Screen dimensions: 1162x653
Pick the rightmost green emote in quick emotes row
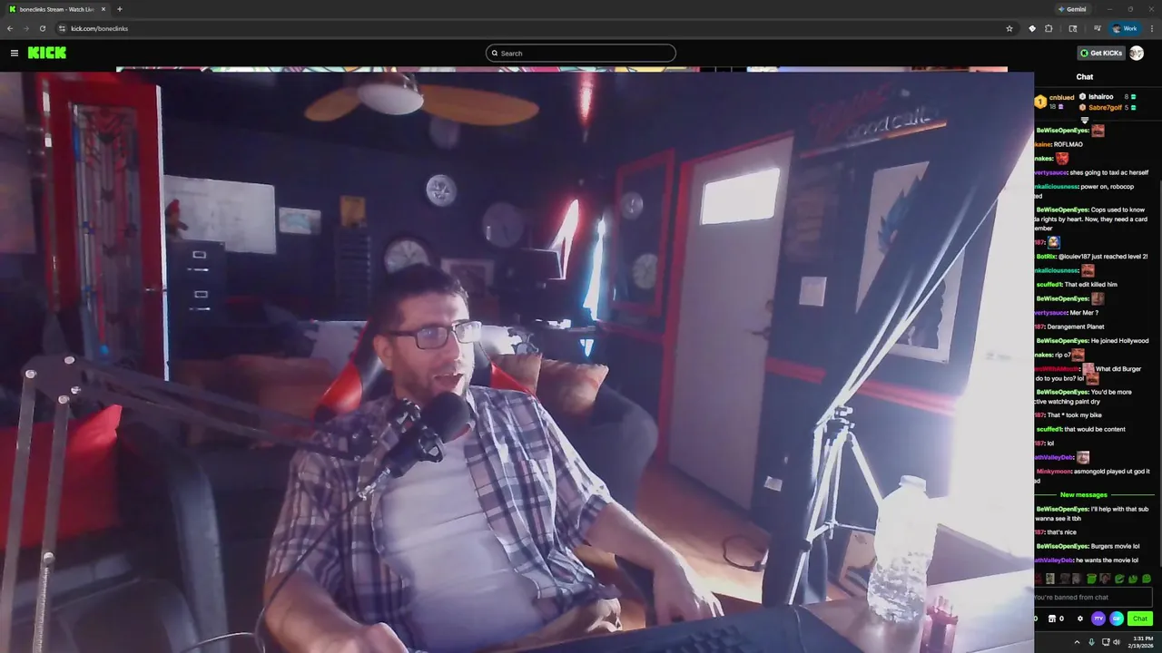coord(1147,579)
